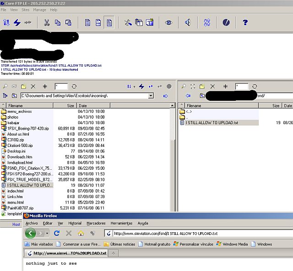Click the Quick Connect lightning bolt icon

click(17, 22)
